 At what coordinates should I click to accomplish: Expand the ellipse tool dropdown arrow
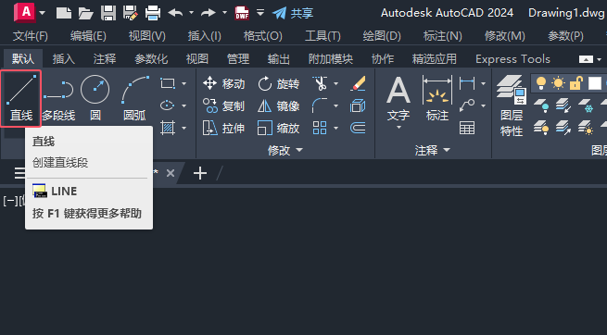point(183,105)
